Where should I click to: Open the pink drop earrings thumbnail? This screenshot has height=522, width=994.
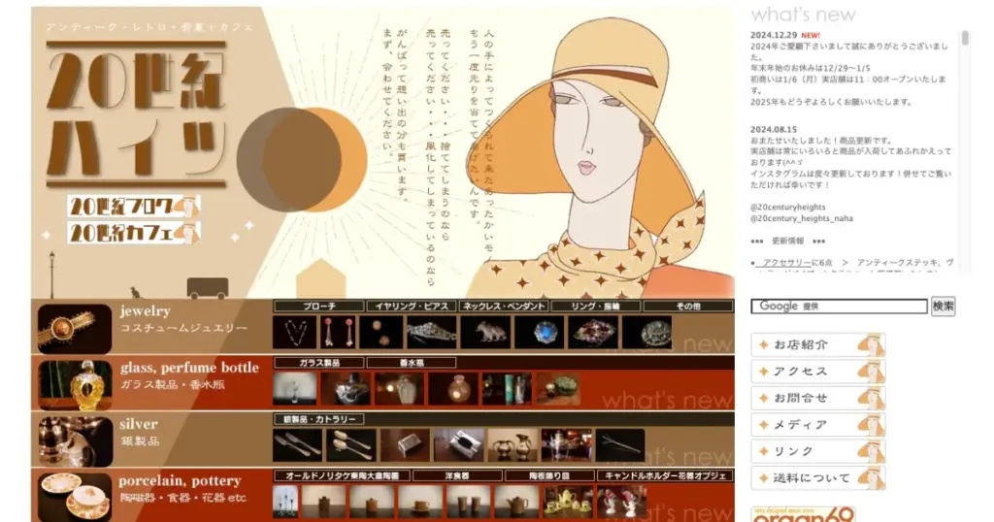coord(337,332)
